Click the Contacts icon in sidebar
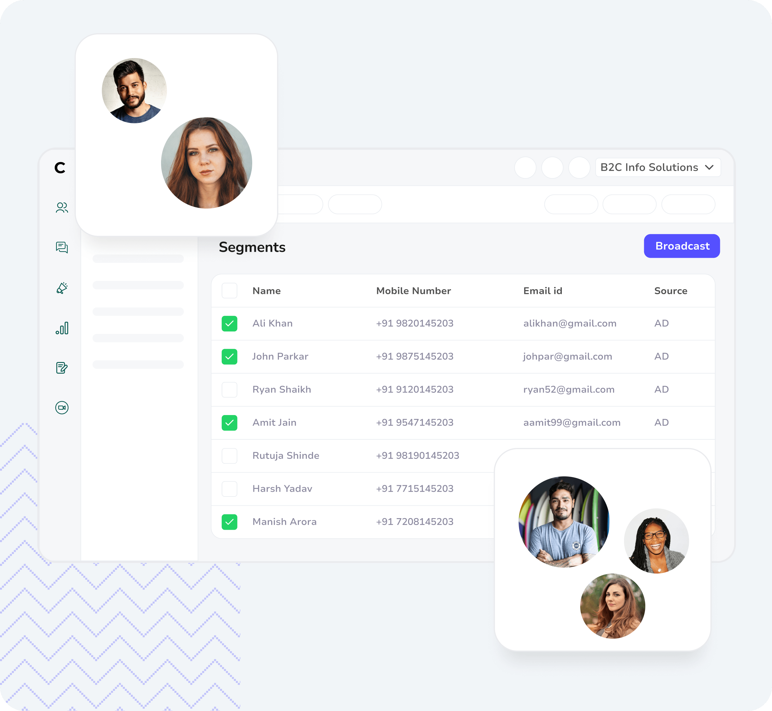 [x=62, y=207]
